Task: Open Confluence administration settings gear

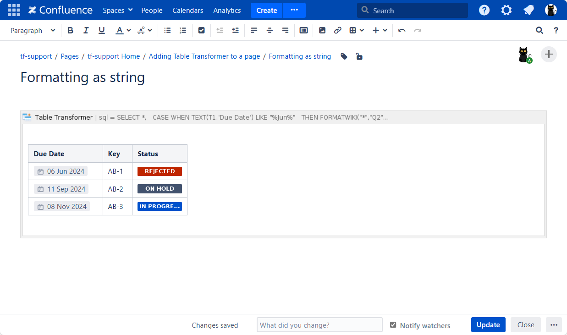Action: point(506,10)
